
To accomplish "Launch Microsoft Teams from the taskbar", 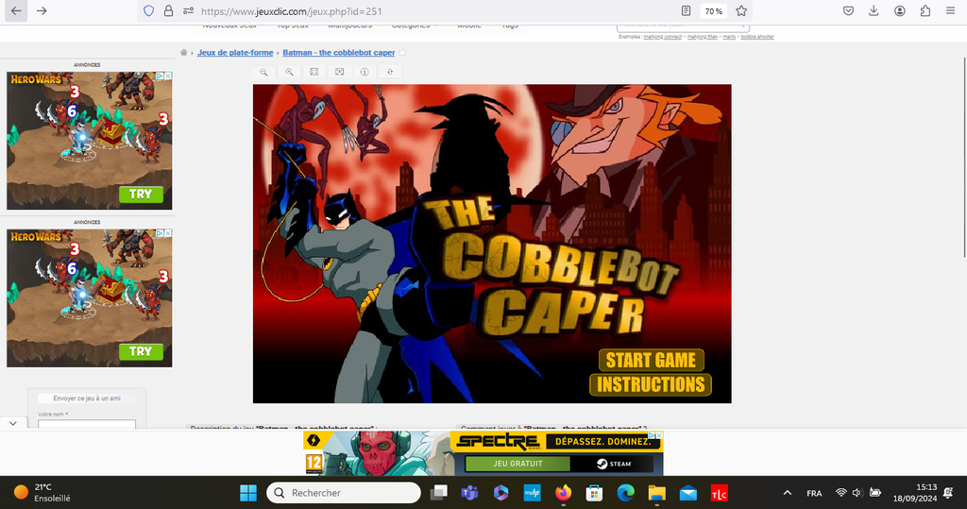I will tap(470, 493).
